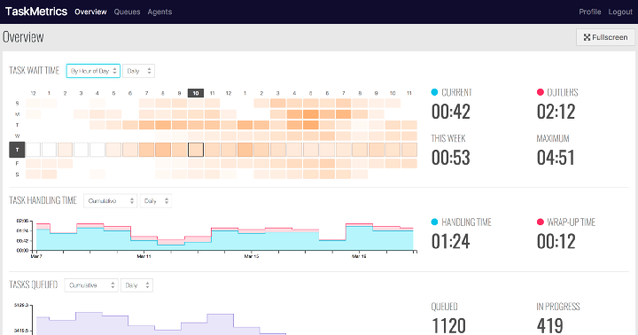
Task: Click the outlined heatmap cell in highlighted row
Action: coord(196,150)
